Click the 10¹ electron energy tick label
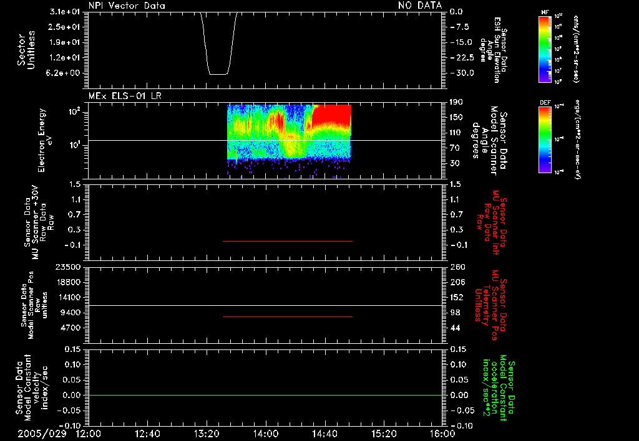This screenshot has width=639, height=441. click(x=74, y=145)
